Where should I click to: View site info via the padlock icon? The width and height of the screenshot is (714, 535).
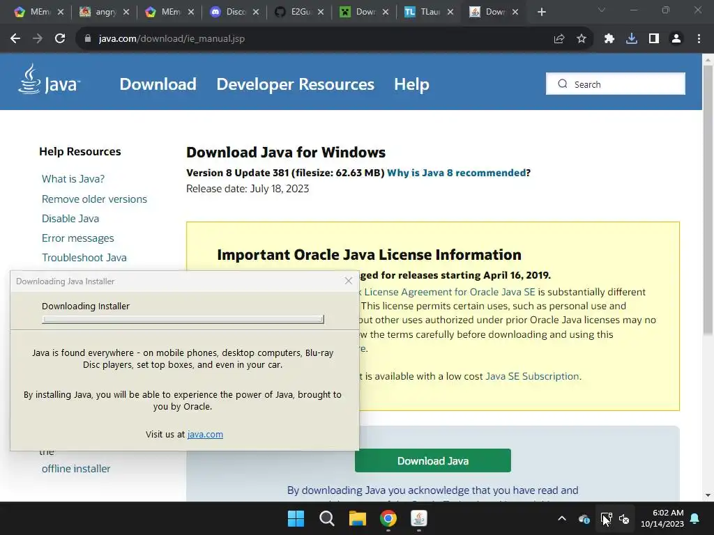tap(88, 39)
